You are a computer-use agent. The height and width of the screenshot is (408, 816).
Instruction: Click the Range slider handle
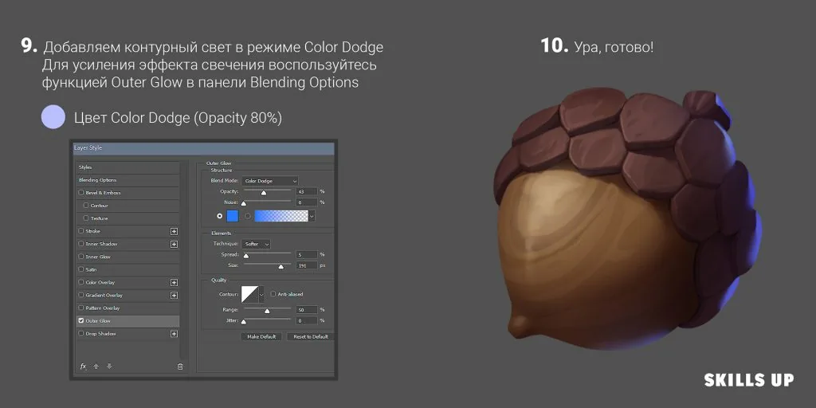coord(267,311)
